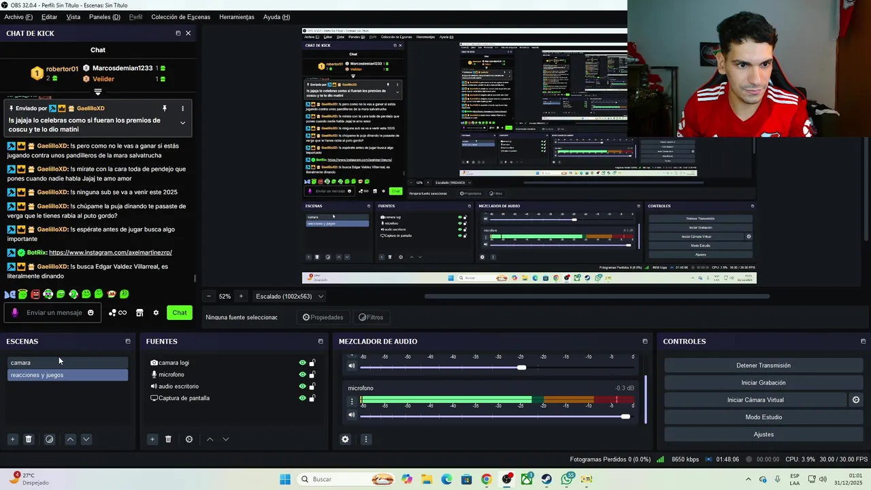The image size is (871, 490).
Task: Hide the microfono source
Action: (302, 374)
